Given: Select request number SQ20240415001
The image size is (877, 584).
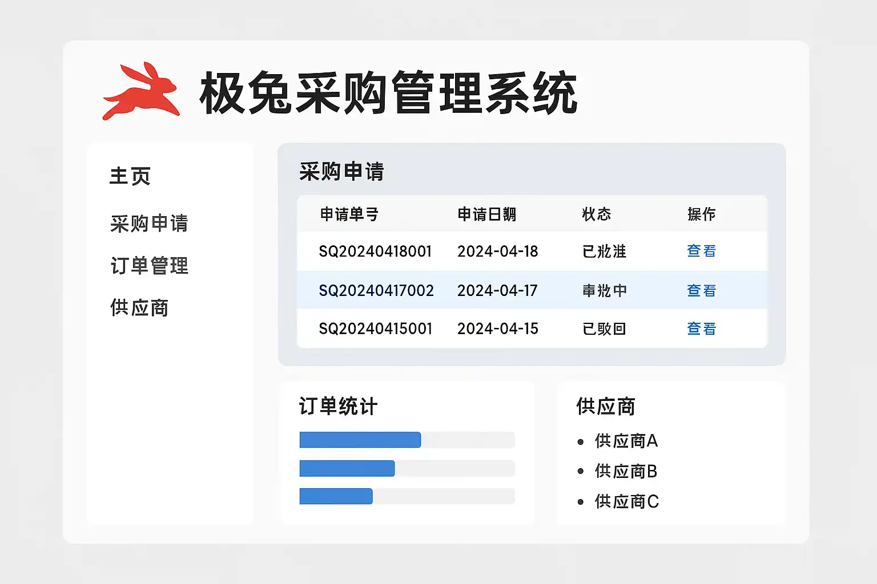Looking at the screenshot, I should [375, 328].
